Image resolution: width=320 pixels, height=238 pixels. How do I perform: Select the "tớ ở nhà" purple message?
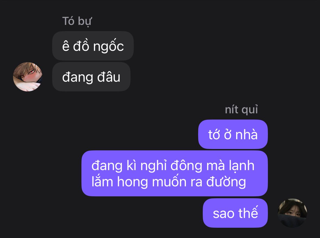pos(233,134)
